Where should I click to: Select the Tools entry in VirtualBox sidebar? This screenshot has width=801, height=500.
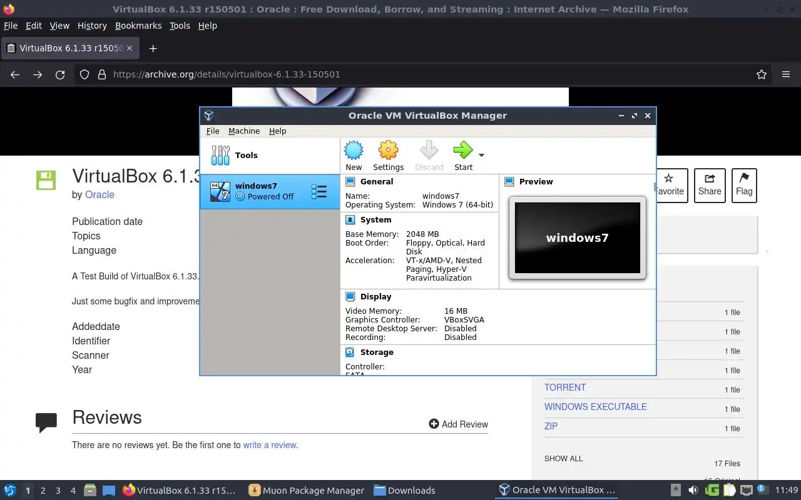tap(270, 156)
